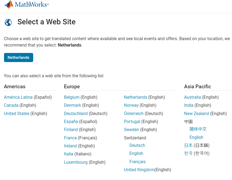232x180 pixels.
Task: Choose Canada from the Americas list
Action: pos(11,105)
